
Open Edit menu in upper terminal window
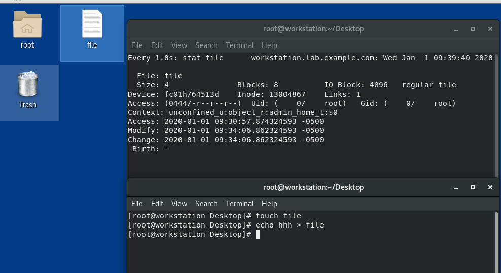coord(157,45)
